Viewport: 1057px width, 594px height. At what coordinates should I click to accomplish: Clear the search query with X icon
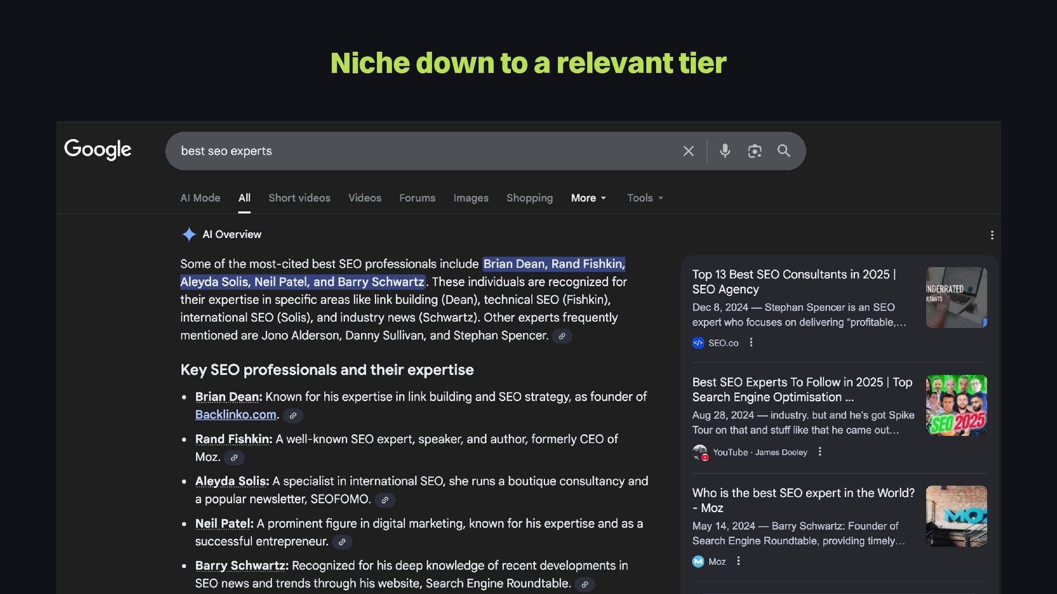pyautogui.click(x=688, y=151)
